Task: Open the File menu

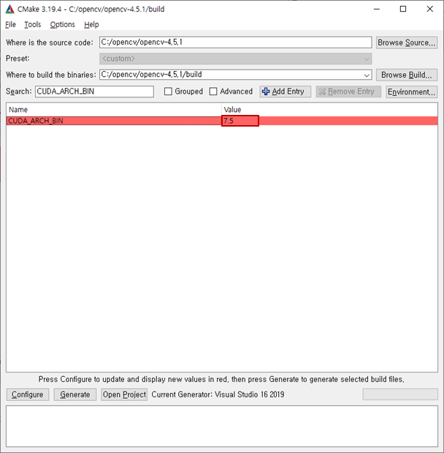Action: pyautogui.click(x=11, y=25)
